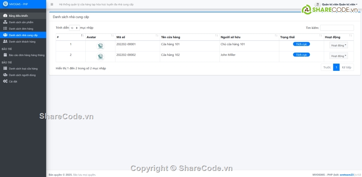Click the Trước pagination button
This screenshot has height=177, width=362.
327,67
